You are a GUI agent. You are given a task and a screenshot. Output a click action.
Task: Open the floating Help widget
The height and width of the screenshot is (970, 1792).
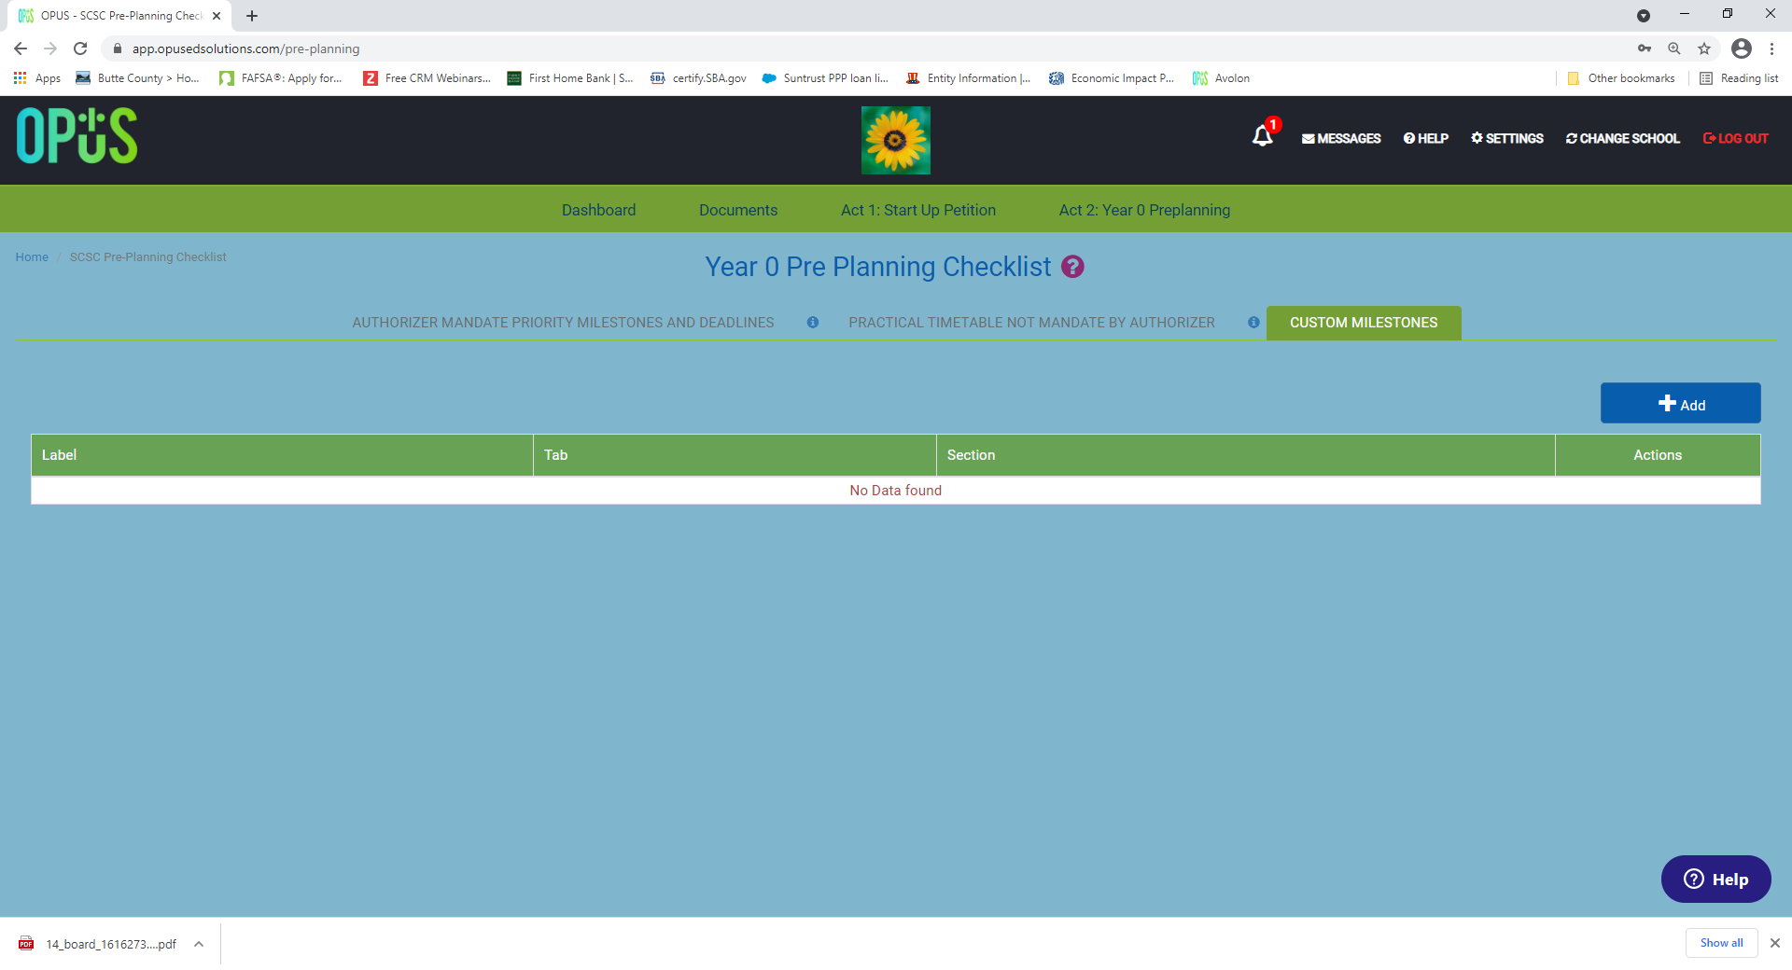(1715, 880)
